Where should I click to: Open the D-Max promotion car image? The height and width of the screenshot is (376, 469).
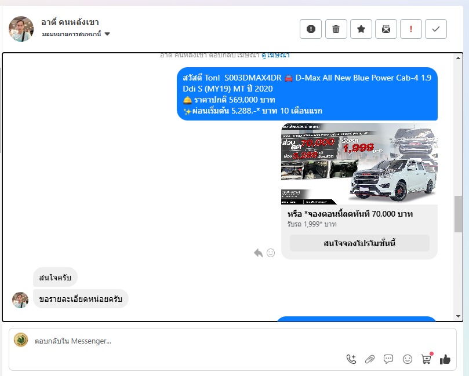[x=359, y=164]
